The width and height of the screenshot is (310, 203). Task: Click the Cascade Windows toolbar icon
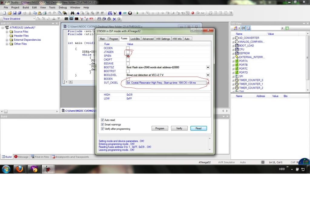60,13
